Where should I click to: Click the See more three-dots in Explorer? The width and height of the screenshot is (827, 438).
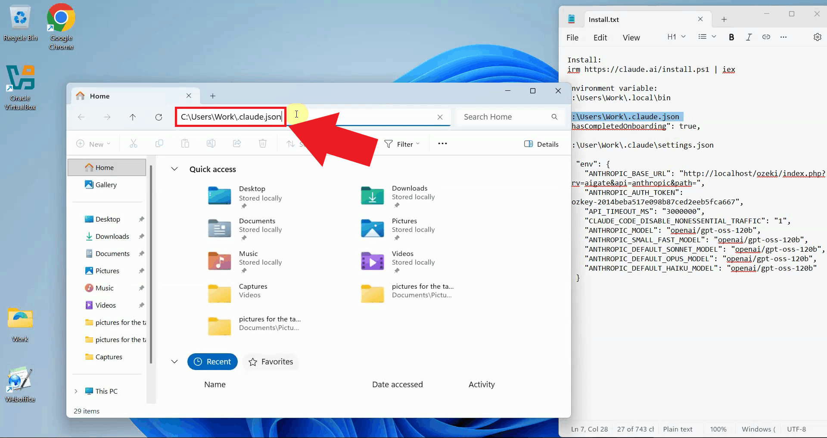pyautogui.click(x=442, y=144)
